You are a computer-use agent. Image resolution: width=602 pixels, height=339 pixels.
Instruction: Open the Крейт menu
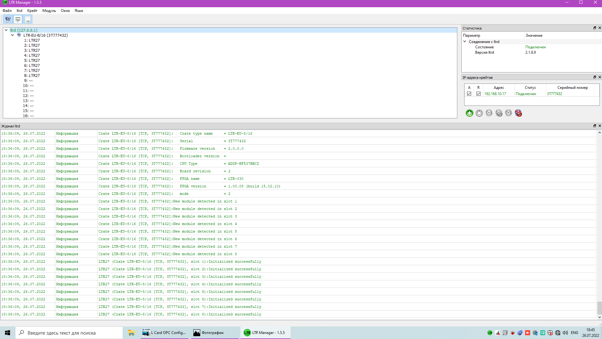tap(32, 11)
